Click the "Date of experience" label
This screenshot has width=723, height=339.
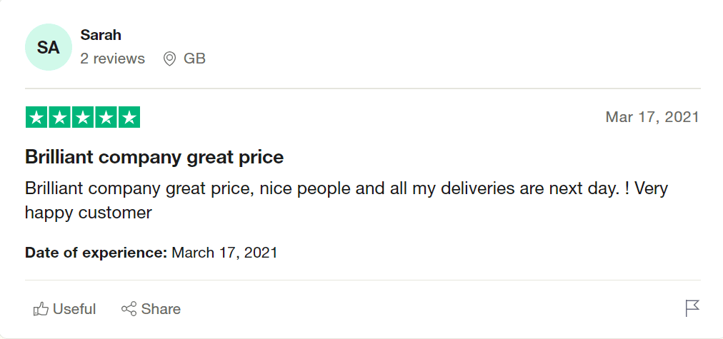pos(96,252)
